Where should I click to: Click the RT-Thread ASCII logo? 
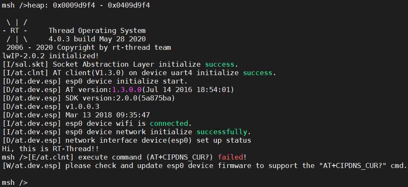click(x=14, y=31)
